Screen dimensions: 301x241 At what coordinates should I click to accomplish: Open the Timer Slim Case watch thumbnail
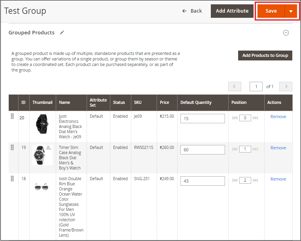[42, 155]
